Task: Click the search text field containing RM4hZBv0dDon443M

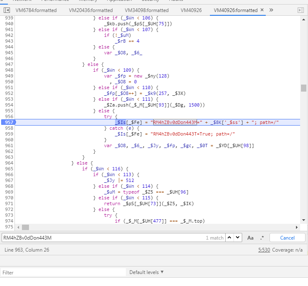Action: (x=103, y=238)
